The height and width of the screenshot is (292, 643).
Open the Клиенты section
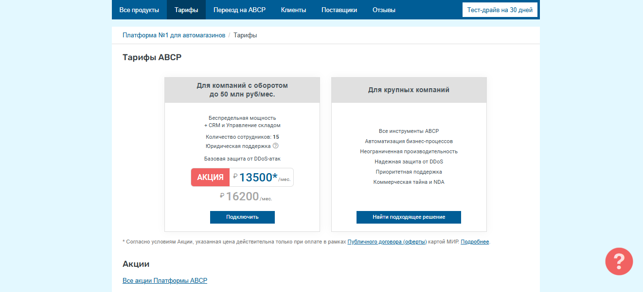click(293, 10)
